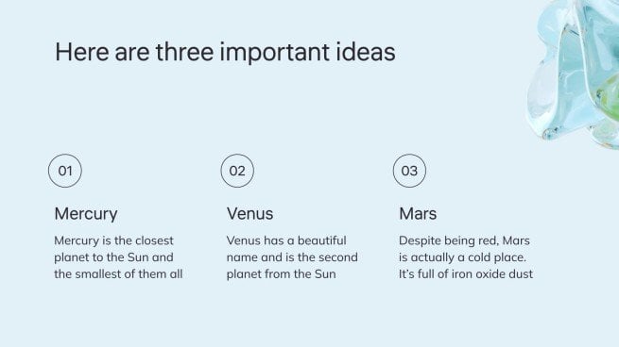
Task: Click the Mars heading
Action: coord(418,214)
